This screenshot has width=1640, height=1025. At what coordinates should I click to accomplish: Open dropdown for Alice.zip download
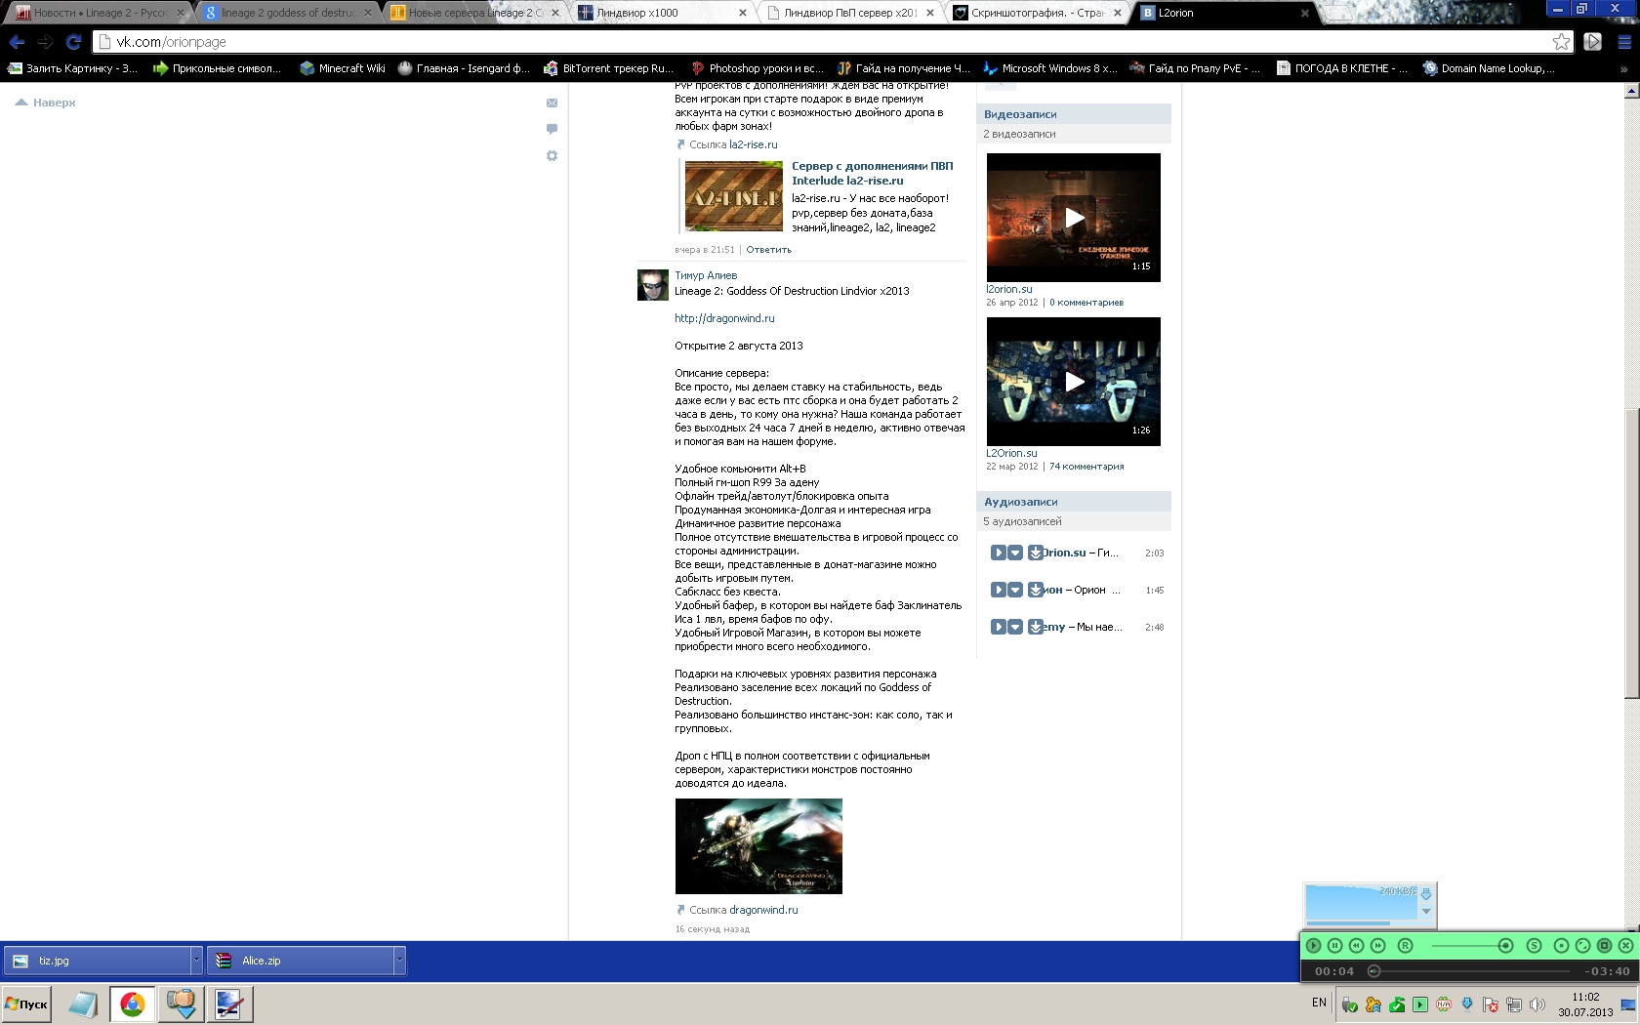click(398, 961)
